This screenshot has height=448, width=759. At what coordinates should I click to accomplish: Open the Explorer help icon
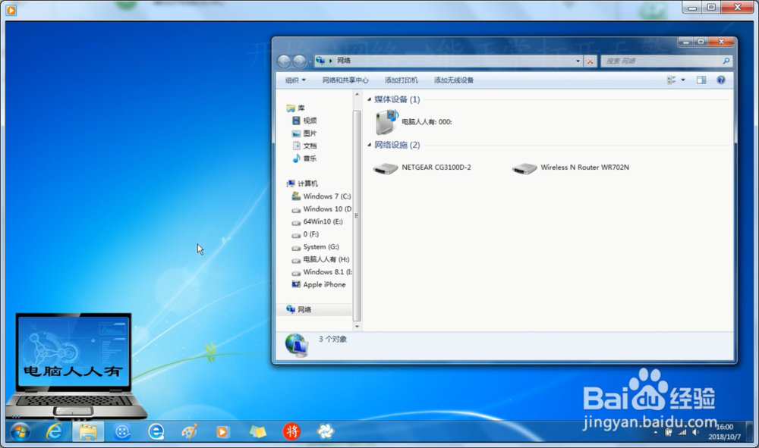pos(721,80)
